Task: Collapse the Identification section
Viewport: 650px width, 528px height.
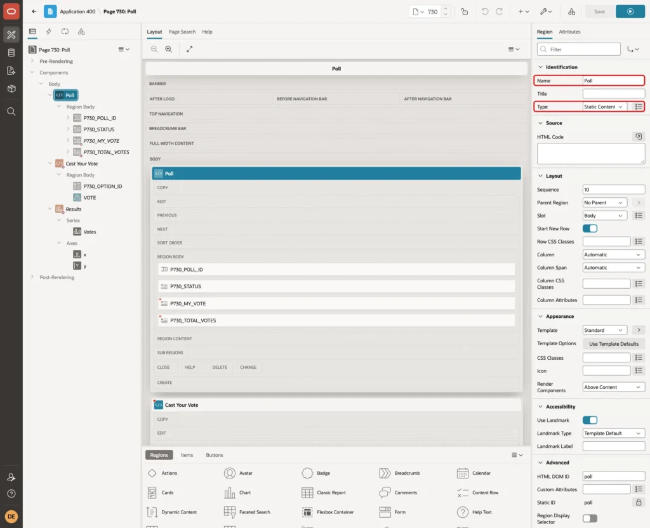Action: [540, 67]
